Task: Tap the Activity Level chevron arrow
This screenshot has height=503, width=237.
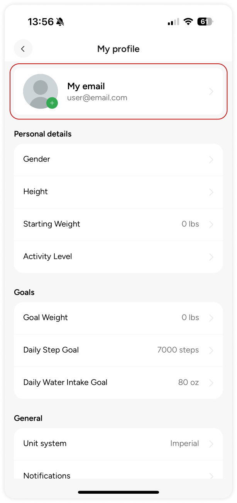Action: 211,257
